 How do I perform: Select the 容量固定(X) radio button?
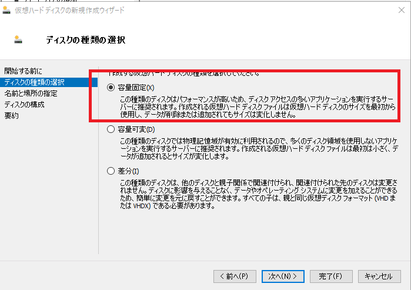click(x=111, y=88)
